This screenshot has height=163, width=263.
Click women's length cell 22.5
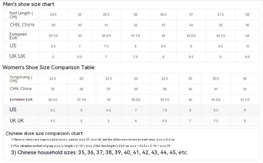click(53, 79)
